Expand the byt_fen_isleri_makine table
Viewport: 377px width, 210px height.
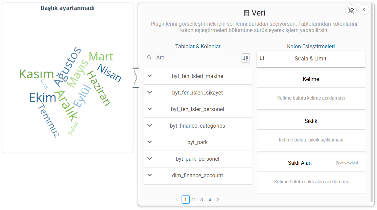[150, 76]
